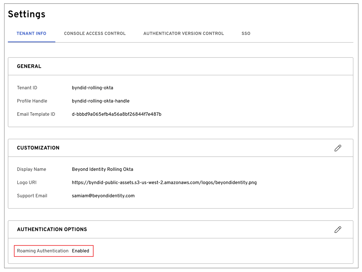Click the Tenant ID value byndid-rolling-okta

point(92,88)
